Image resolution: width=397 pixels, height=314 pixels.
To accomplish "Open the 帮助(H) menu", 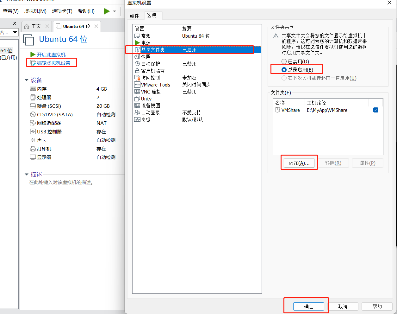I will click(x=86, y=11).
